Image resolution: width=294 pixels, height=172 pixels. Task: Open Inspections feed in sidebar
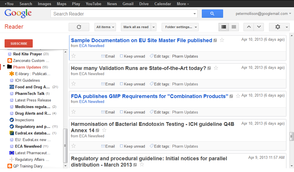25,120
